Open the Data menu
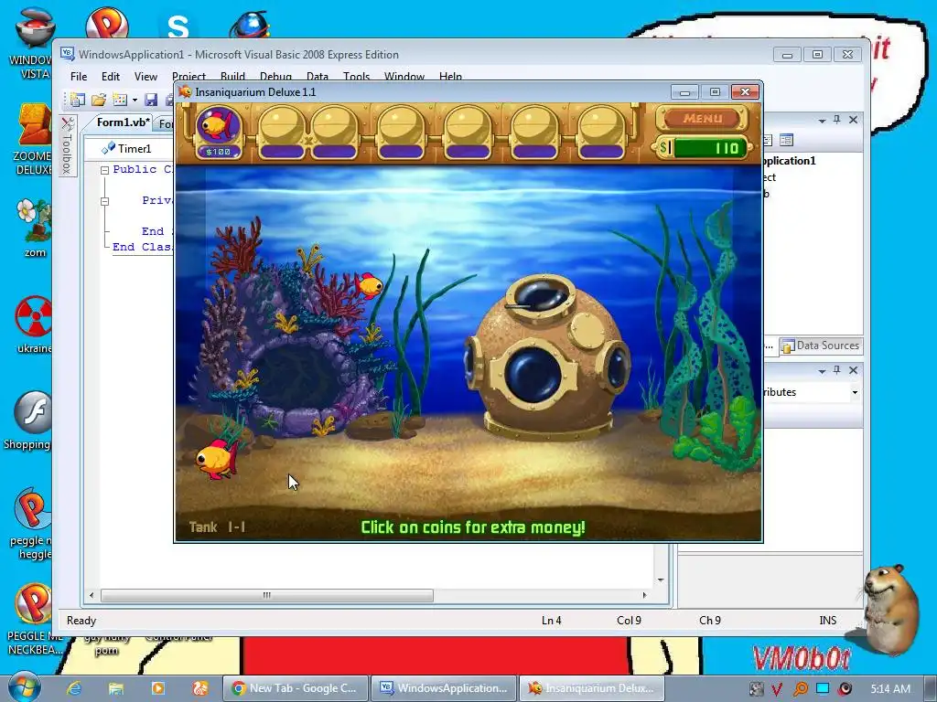Image resolution: width=937 pixels, height=702 pixels. point(318,77)
